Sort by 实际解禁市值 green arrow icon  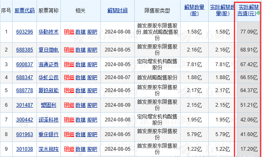pos(258,13)
